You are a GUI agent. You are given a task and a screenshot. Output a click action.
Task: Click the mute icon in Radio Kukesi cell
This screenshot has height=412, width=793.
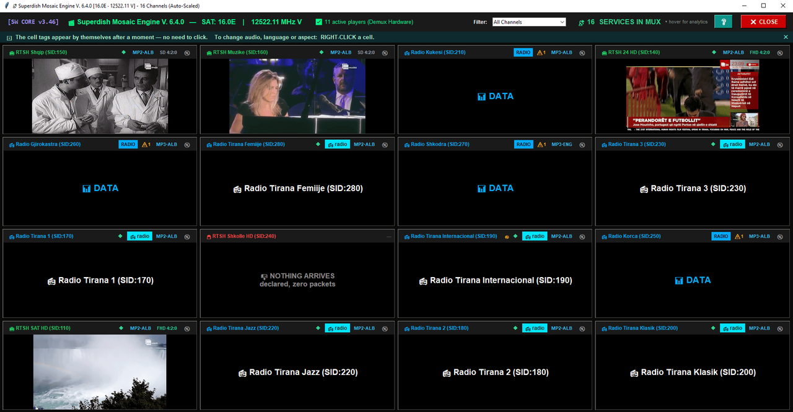(x=582, y=53)
